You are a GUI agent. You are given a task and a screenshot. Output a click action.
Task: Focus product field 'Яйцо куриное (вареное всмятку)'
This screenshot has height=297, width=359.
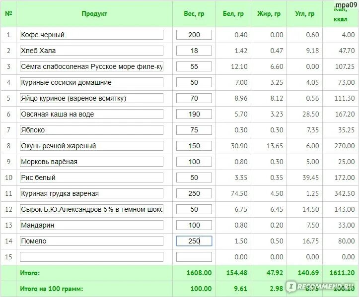coord(91,98)
